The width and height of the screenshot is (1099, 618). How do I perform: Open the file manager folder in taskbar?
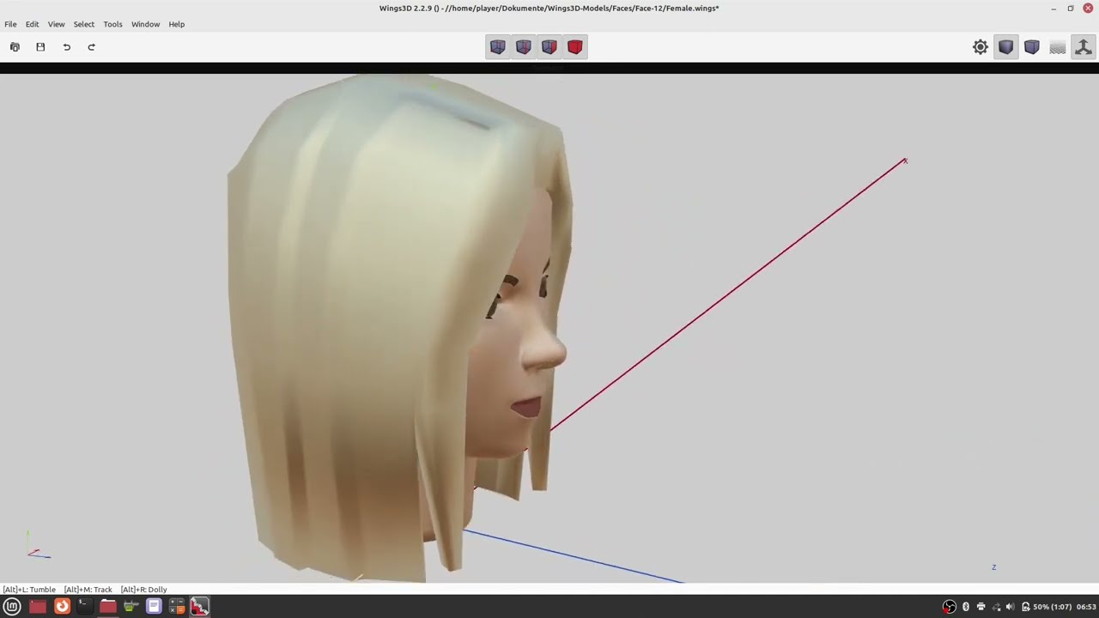(107, 607)
